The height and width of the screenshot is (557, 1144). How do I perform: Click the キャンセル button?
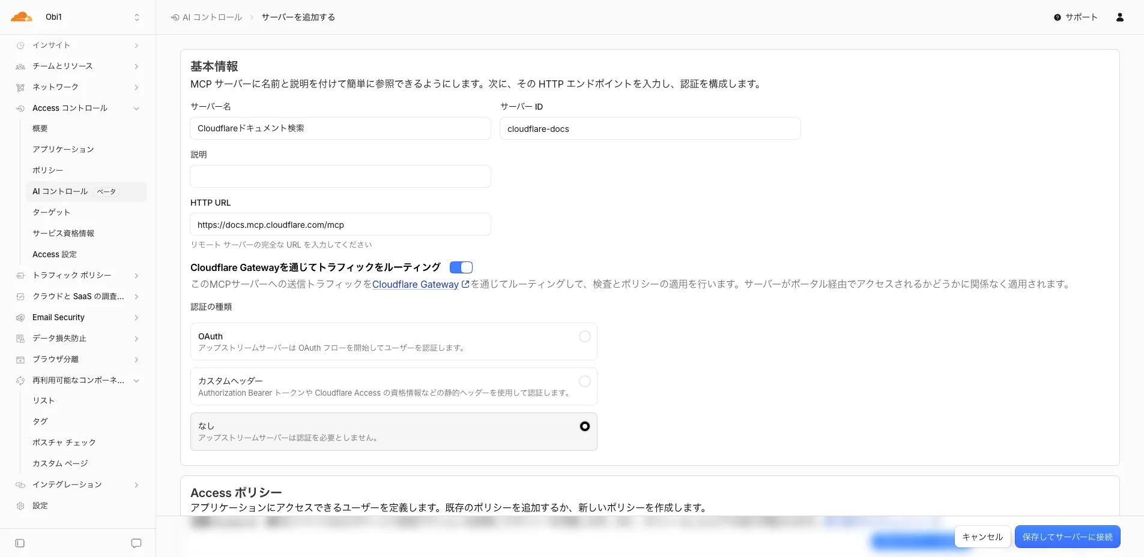(x=982, y=537)
